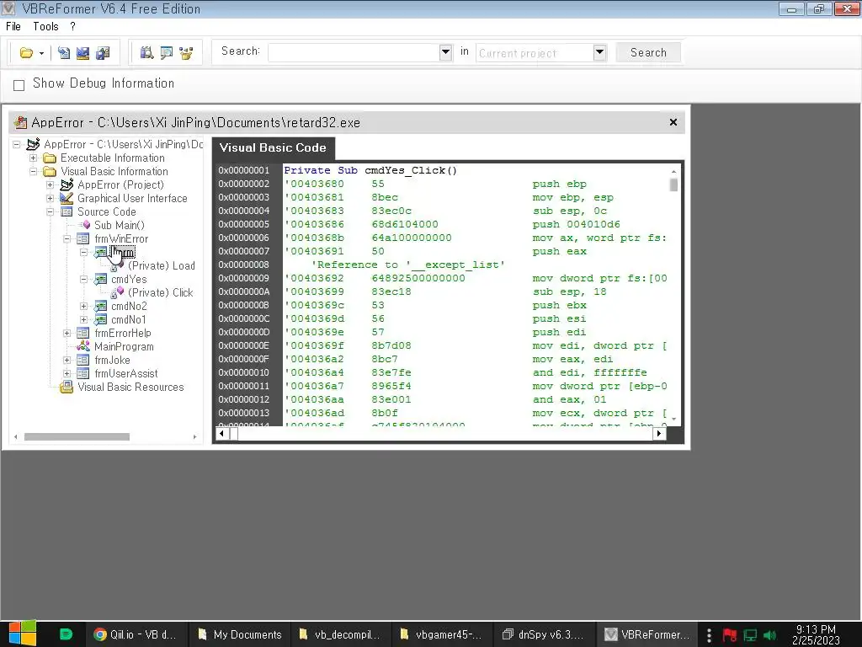Click inside the Search text field
This screenshot has height=647, width=862.
pyautogui.click(x=354, y=53)
